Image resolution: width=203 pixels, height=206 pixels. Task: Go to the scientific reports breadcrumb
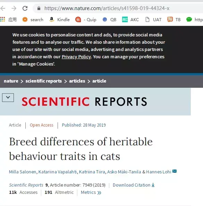[x=44, y=81]
